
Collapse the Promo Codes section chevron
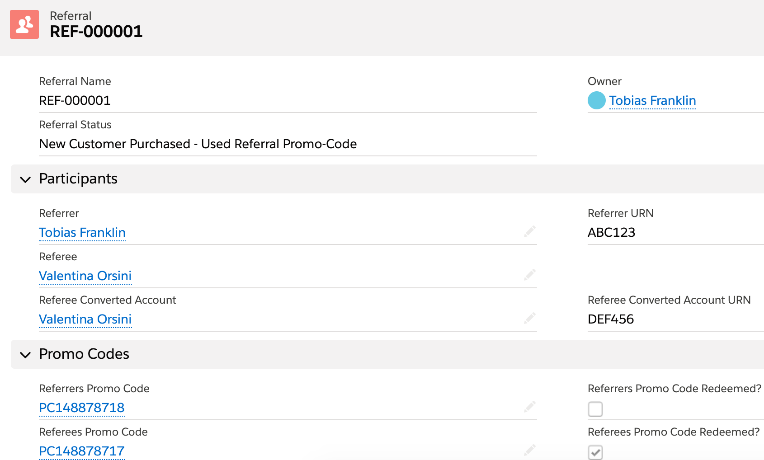[x=25, y=355]
